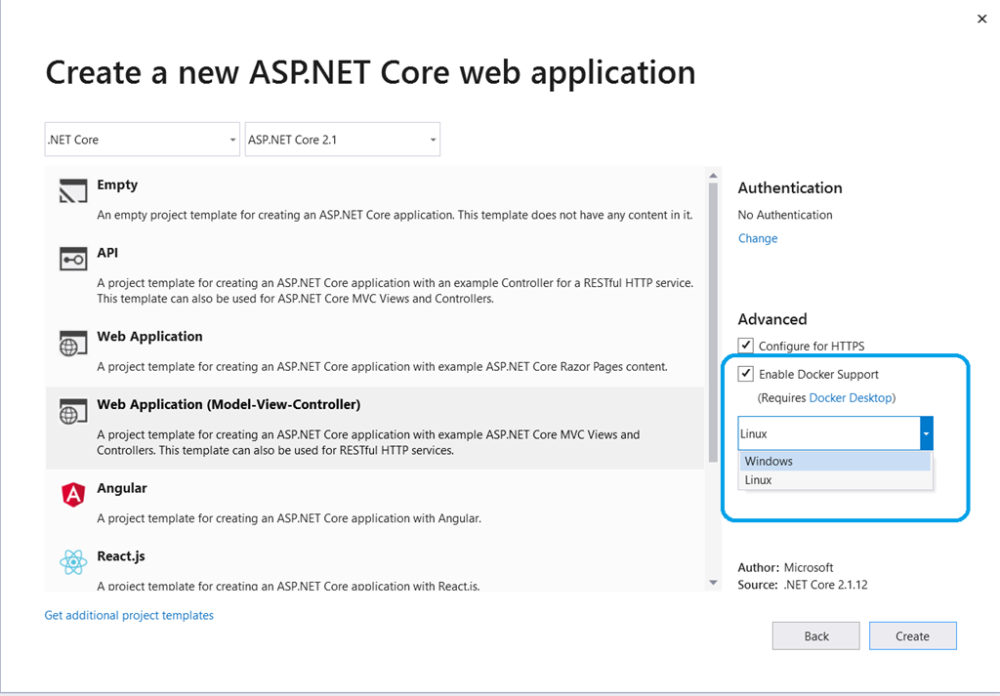Click the template list scrollbar down arrow
Viewport: 1000px width, 696px height.
[712, 581]
